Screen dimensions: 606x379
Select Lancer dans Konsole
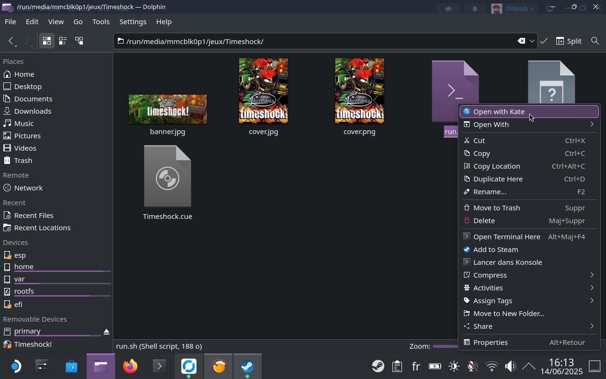[529, 262]
